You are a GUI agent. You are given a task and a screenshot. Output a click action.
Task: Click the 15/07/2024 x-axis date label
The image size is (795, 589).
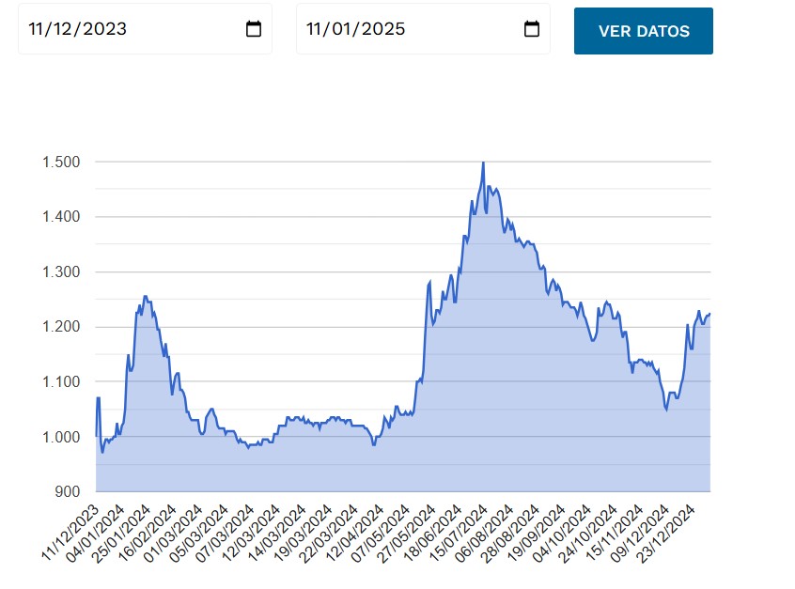click(x=459, y=533)
